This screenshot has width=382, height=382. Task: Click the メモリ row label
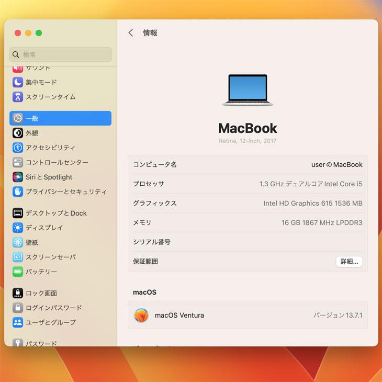point(142,223)
